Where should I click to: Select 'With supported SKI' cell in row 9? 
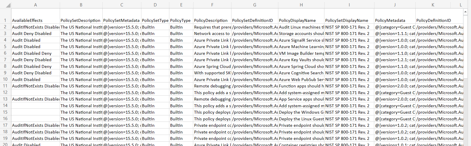(212, 73)
